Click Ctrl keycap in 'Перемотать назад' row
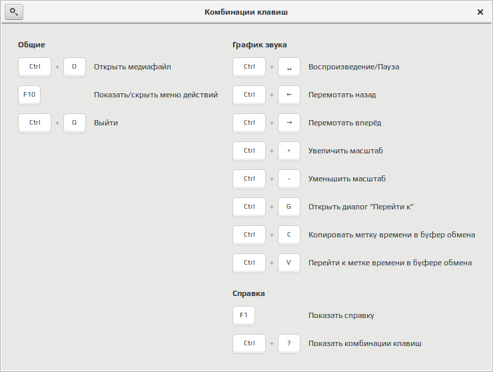The width and height of the screenshot is (493, 372). click(249, 95)
